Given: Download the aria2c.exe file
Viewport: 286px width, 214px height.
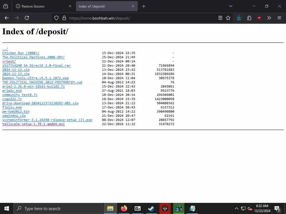Looking at the screenshot, I should (x=12, y=91).
